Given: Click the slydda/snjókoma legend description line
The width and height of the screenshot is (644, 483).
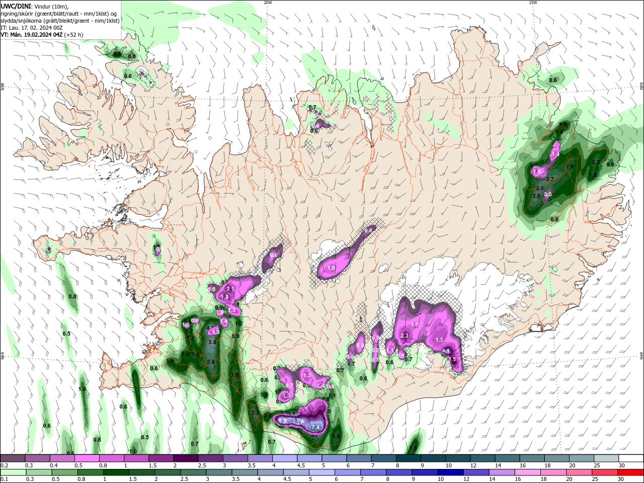Looking at the screenshot, I should 60,21.
